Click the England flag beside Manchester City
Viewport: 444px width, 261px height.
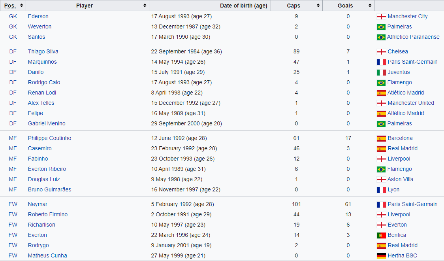click(x=381, y=17)
